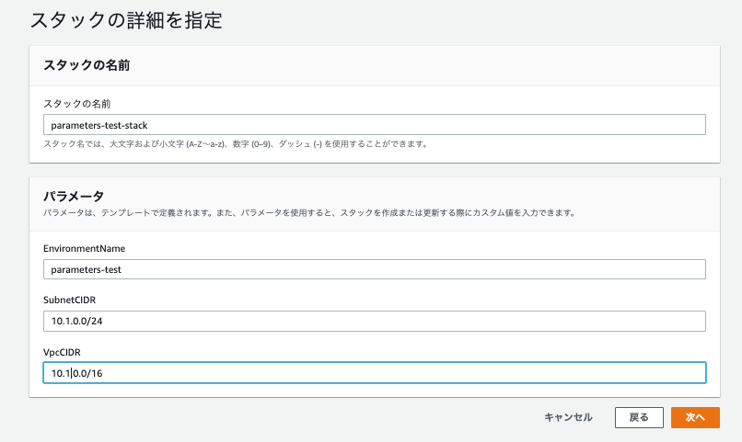
Task: Focus the EnvironmentName input field
Action: (x=375, y=269)
